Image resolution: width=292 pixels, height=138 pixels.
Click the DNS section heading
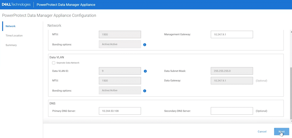(x=52, y=103)
